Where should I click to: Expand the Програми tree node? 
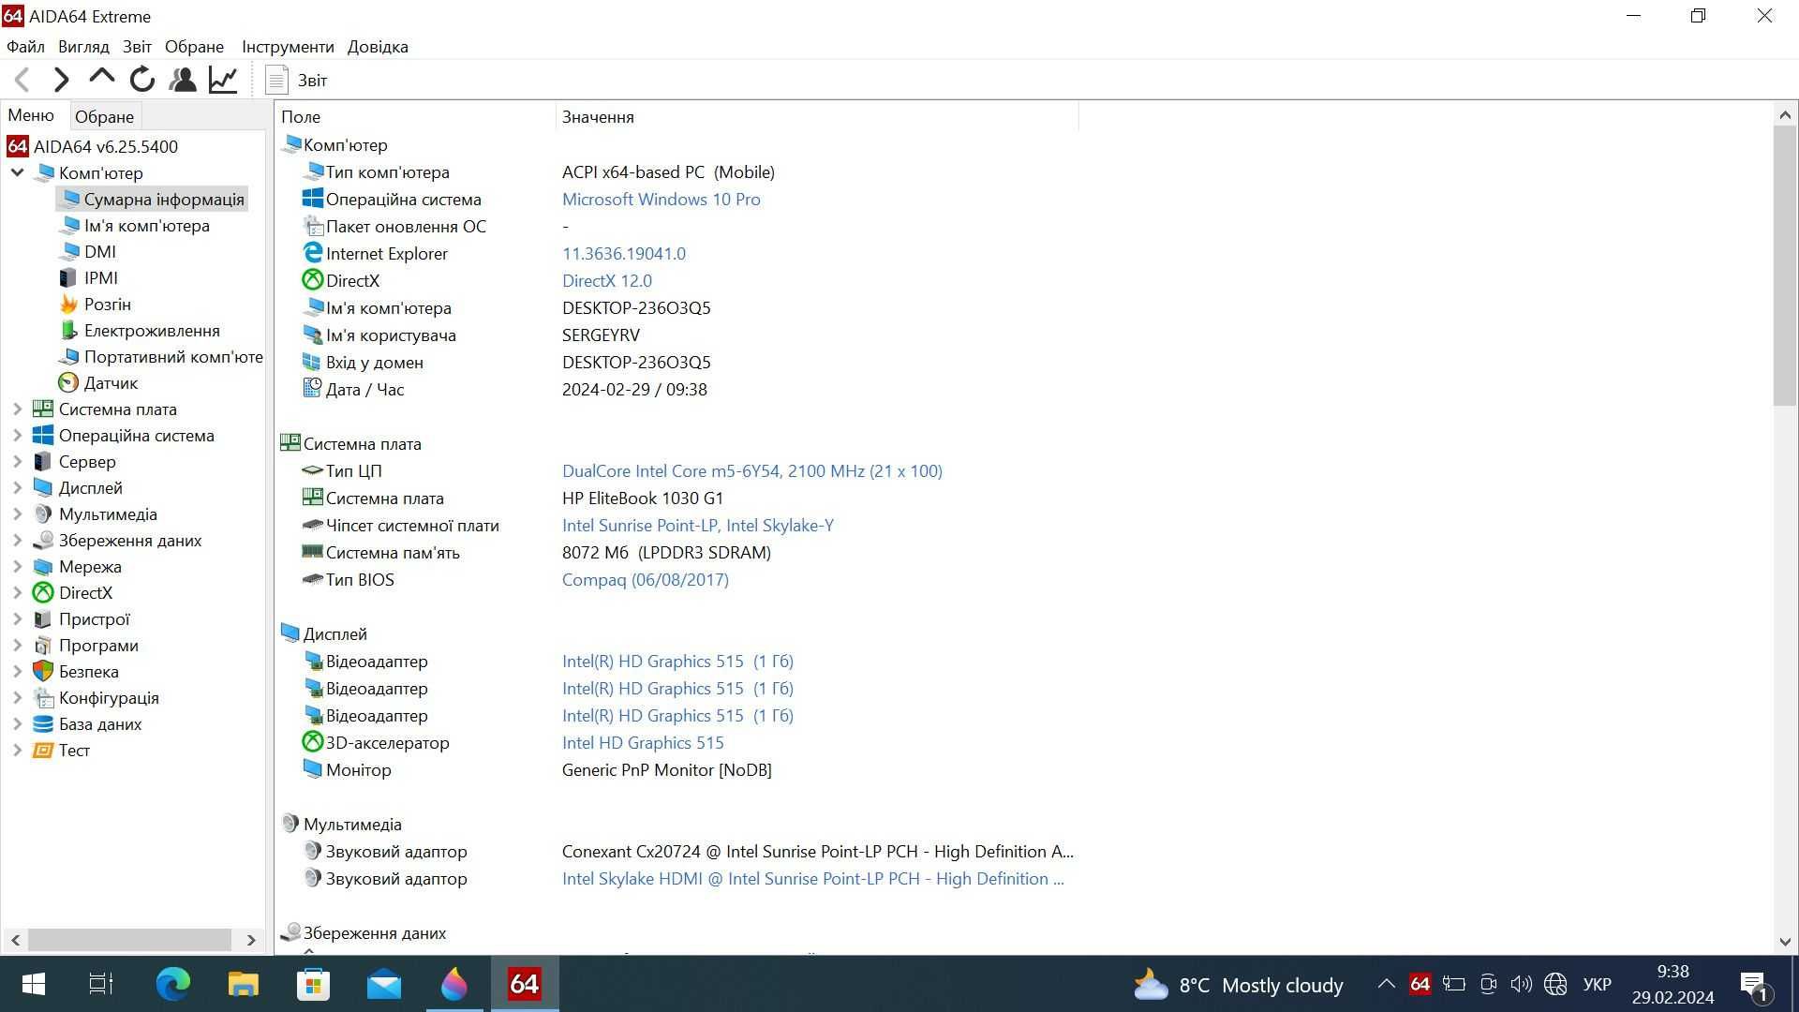coord(17,645)
